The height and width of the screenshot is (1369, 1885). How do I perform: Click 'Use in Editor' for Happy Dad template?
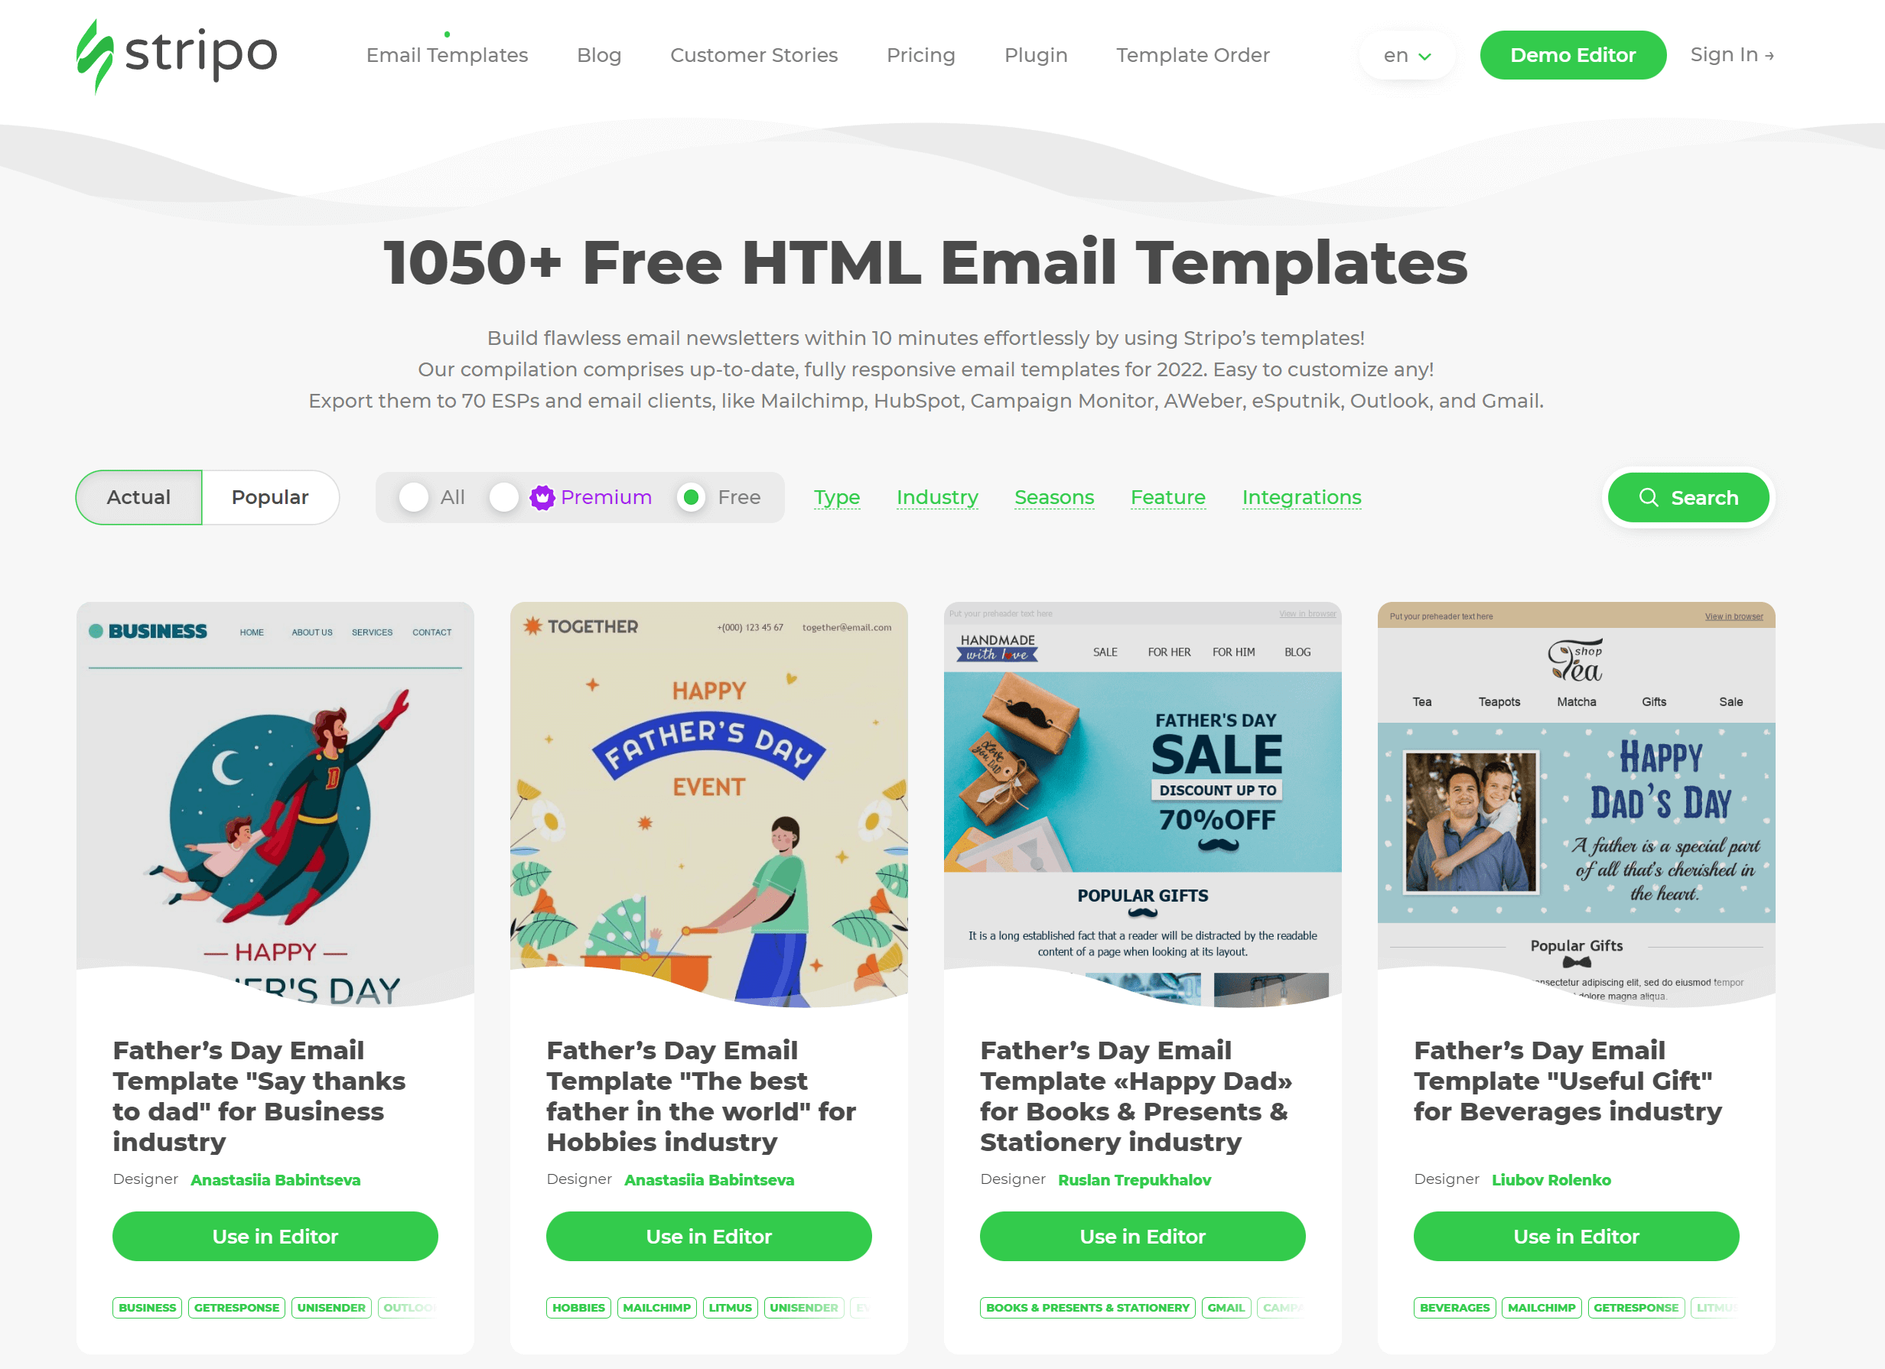coord(1143,1236)
